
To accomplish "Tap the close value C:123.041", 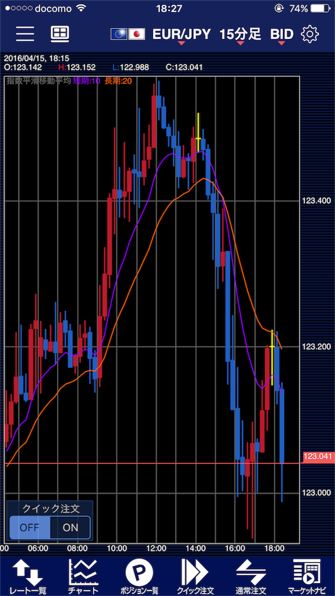I will click(x=184, y=68).
